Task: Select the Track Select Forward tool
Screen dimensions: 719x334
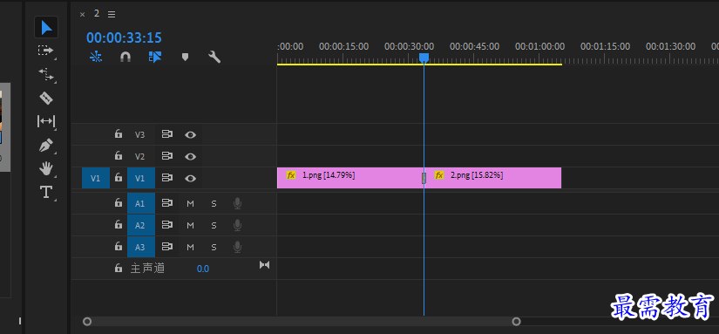Action: (x=45, y=50)
